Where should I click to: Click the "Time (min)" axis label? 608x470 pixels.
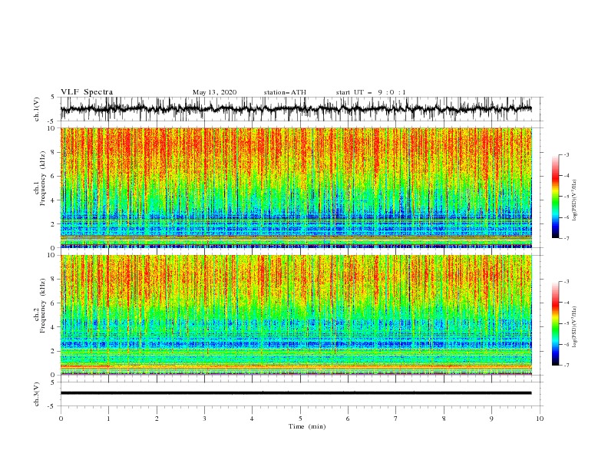tap(307, 426)
